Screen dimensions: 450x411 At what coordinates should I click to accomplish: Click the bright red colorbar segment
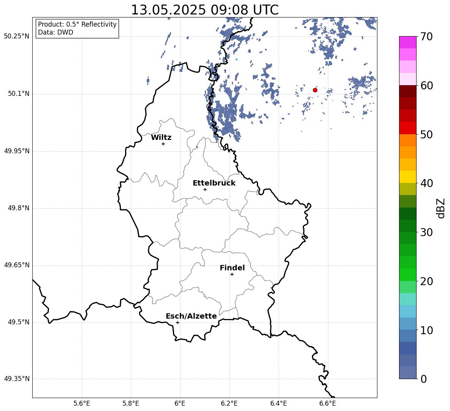408,128
